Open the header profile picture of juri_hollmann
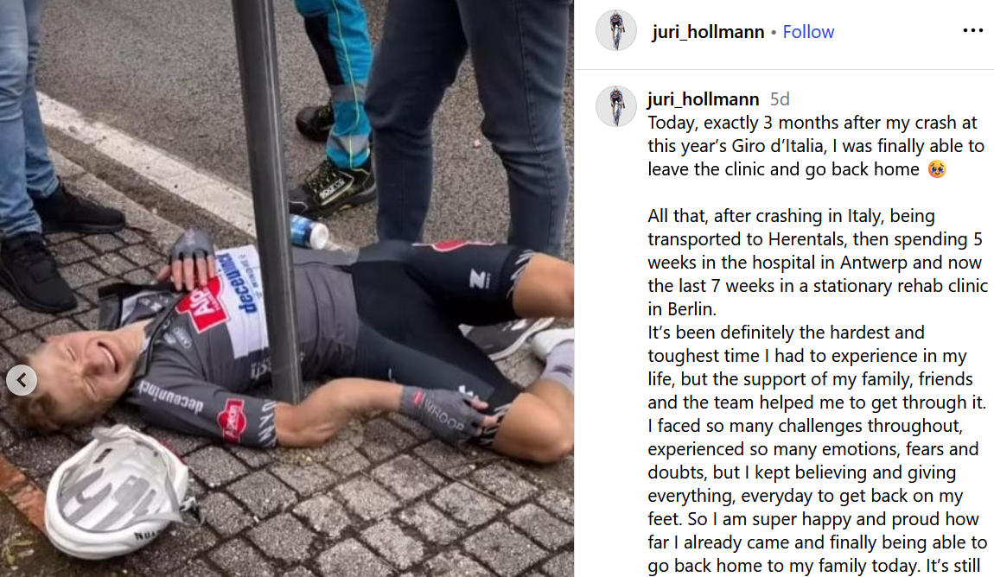The height and width of the screenshot is (577, 994). pyautogui.click(x=615, y=30)
